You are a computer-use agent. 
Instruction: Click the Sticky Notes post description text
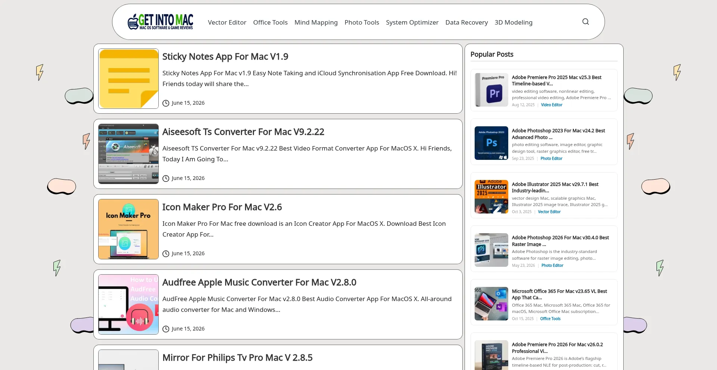pyautogui.click(x=310, y=79)
